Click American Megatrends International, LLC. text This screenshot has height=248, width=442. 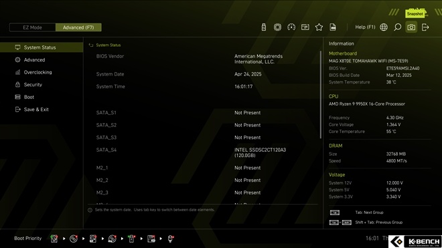[x=259, y=59]
